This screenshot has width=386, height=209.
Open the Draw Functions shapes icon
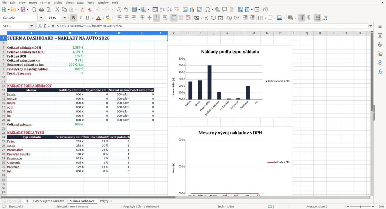click(266, 10)
